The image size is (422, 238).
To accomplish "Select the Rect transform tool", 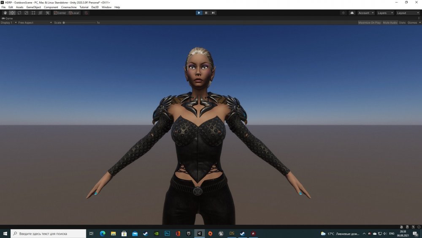I will point(33,13).
